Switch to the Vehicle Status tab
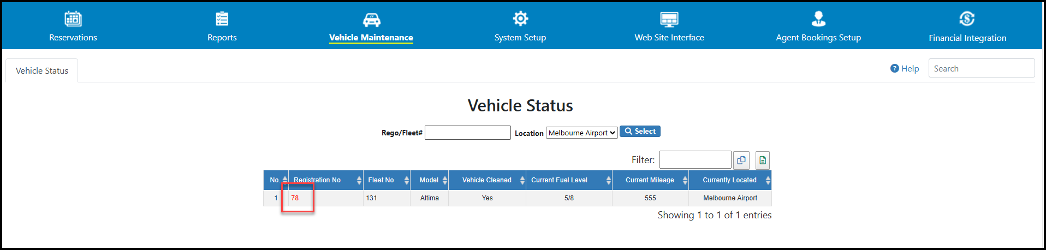 (42, 71)
